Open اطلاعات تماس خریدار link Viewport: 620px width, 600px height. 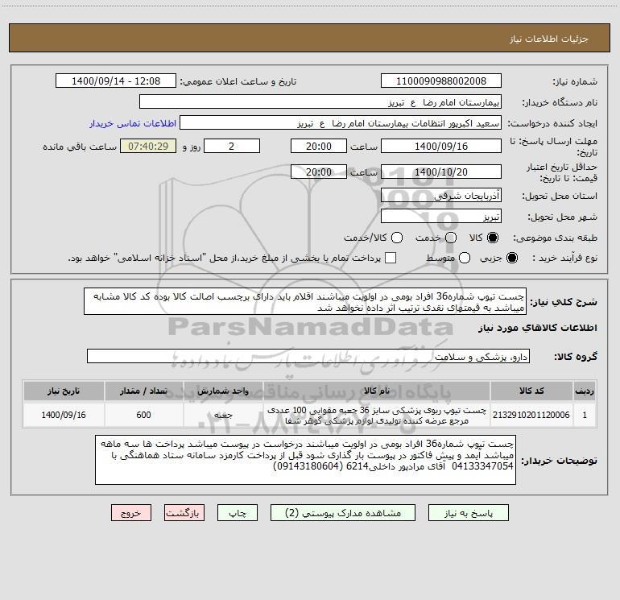[x=133, y=123]
